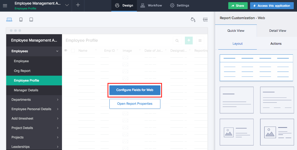This screenshot has height=150, width=297.
Task: Toggle the eye icon in table header
Action: pyautogui.click(x=66, y=51)
